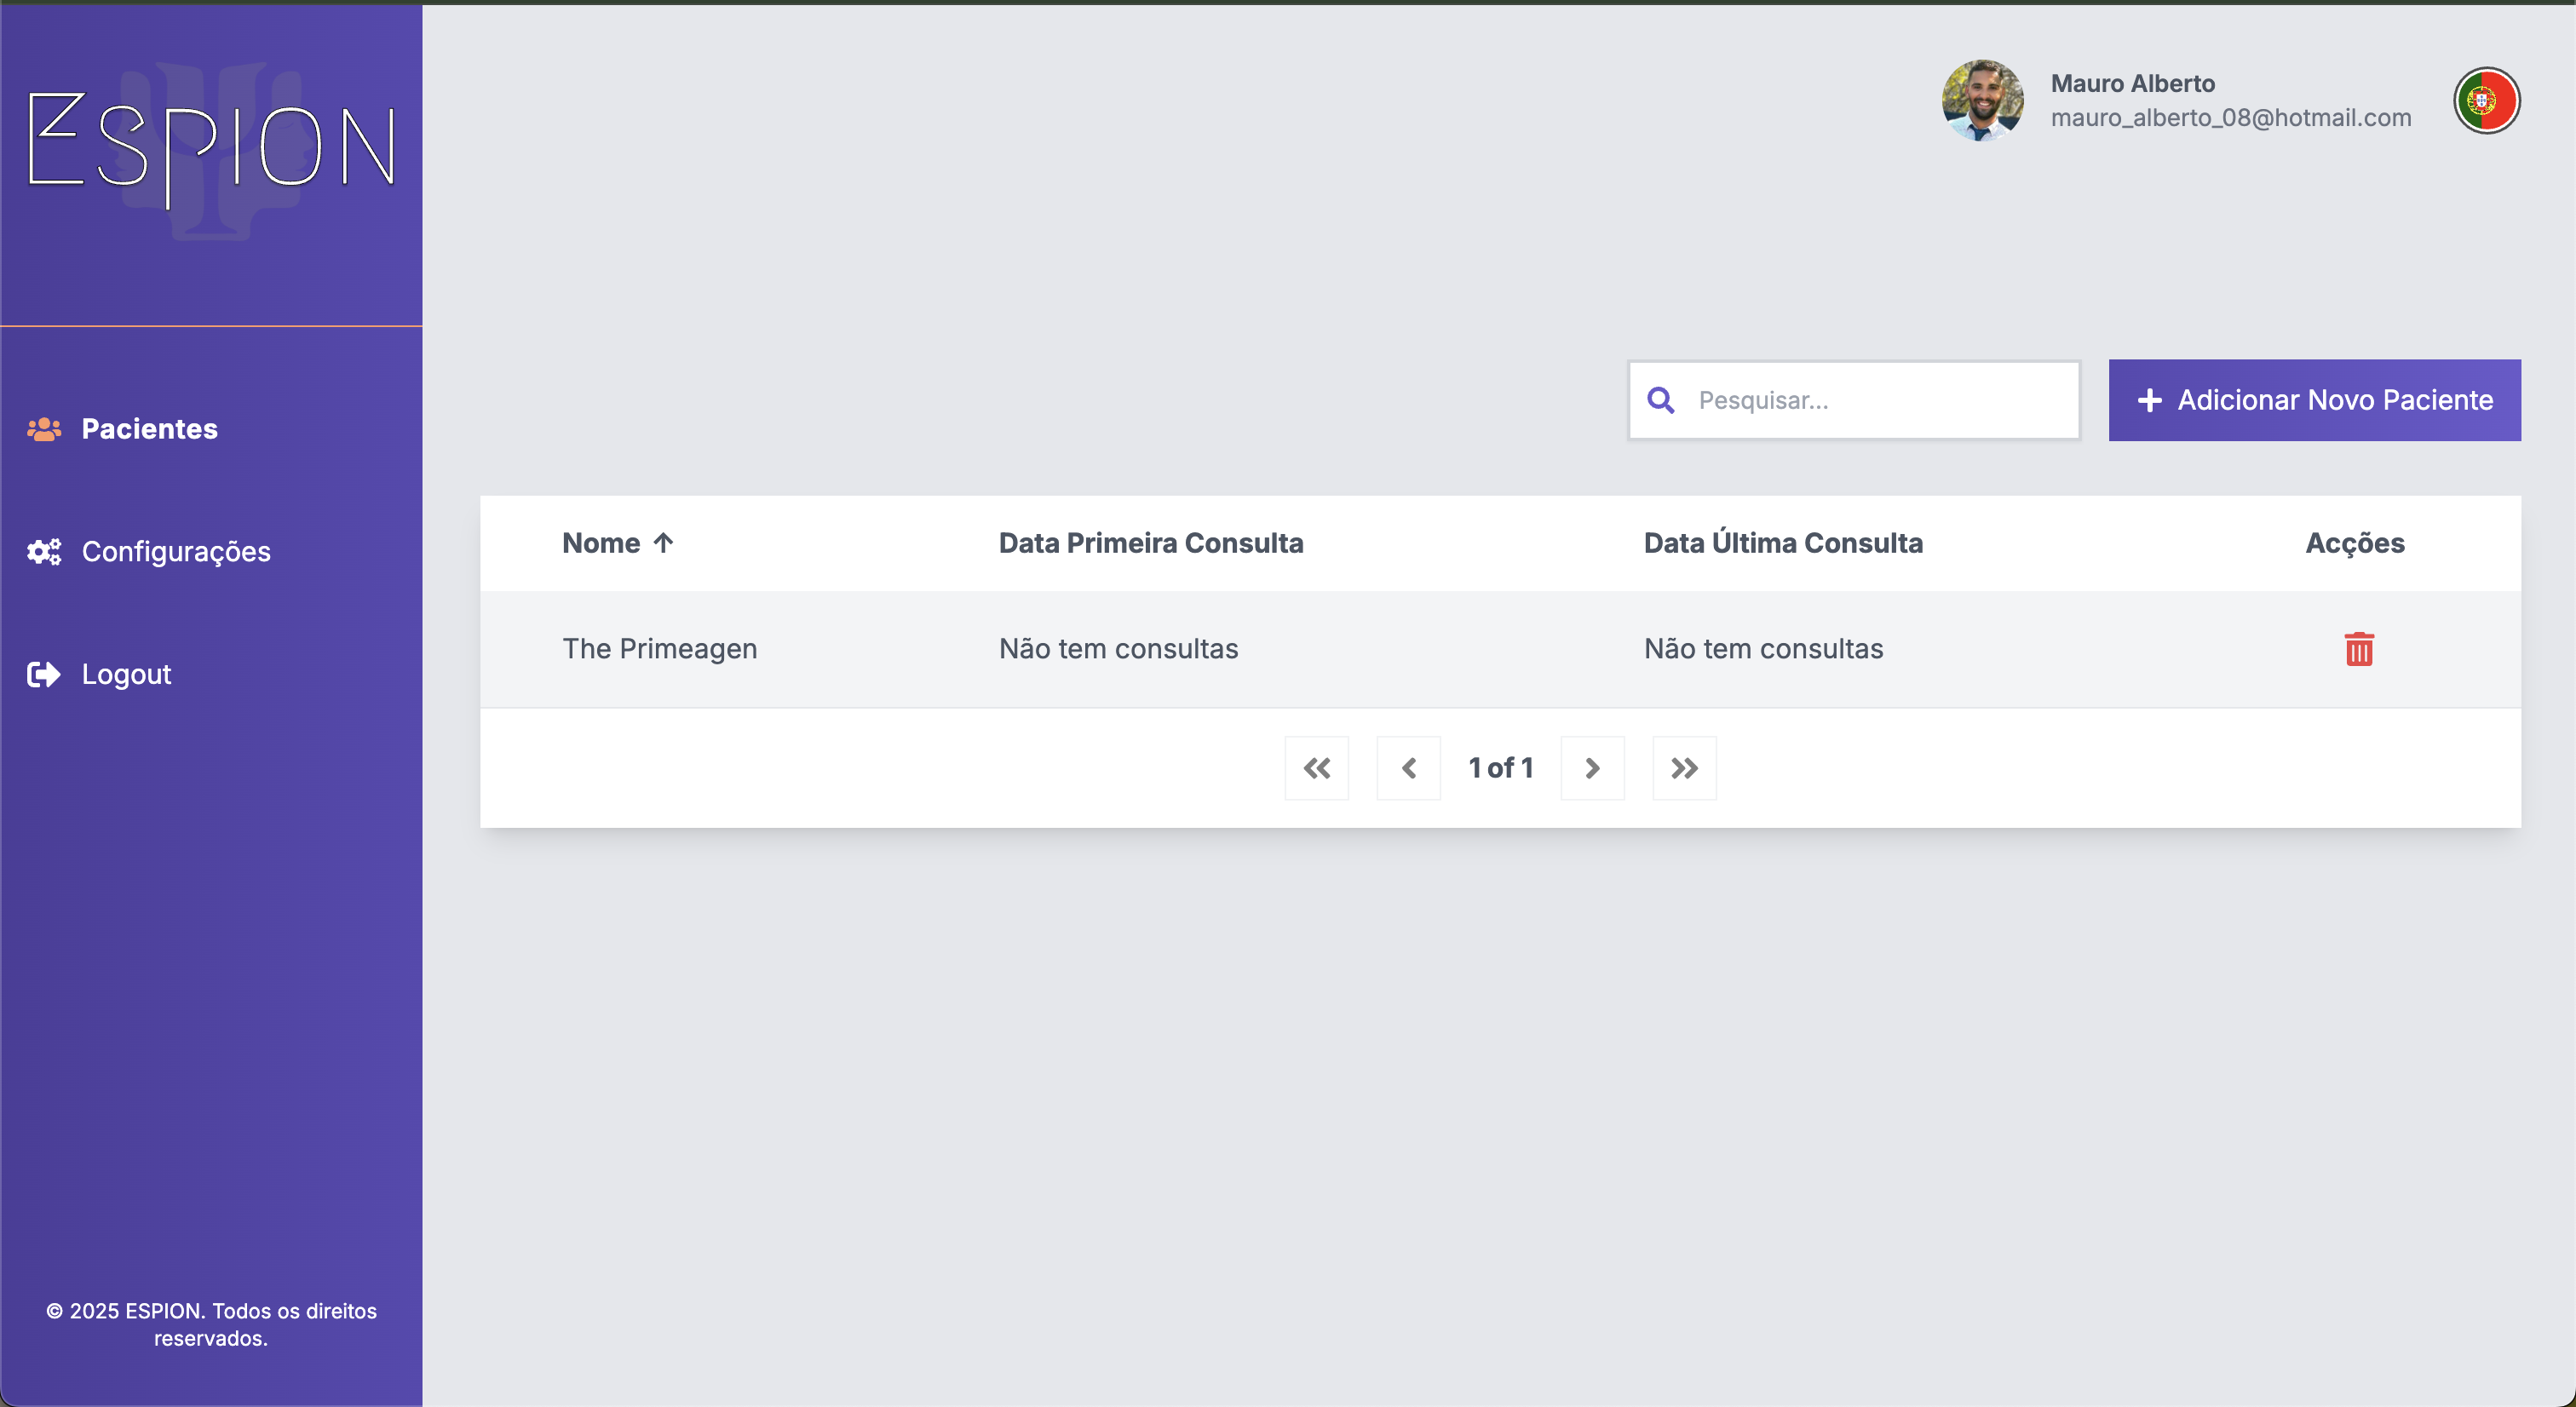Click the Pacientes people icon in sidebar

pos(44,429)
